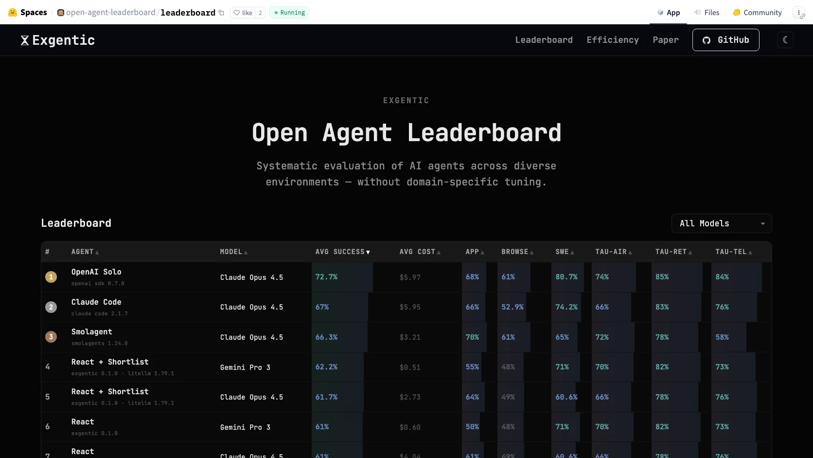Toggle dark mode moon icon

pos(785,40)
